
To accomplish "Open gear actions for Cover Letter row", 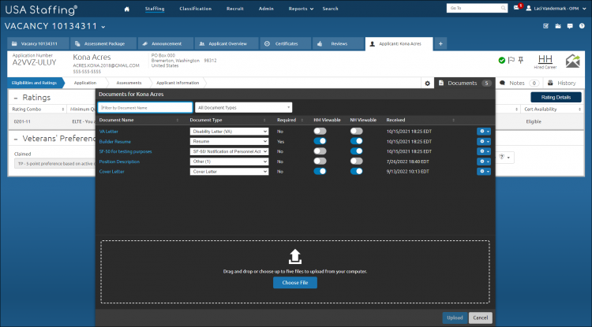I will (x=484, y=171).
